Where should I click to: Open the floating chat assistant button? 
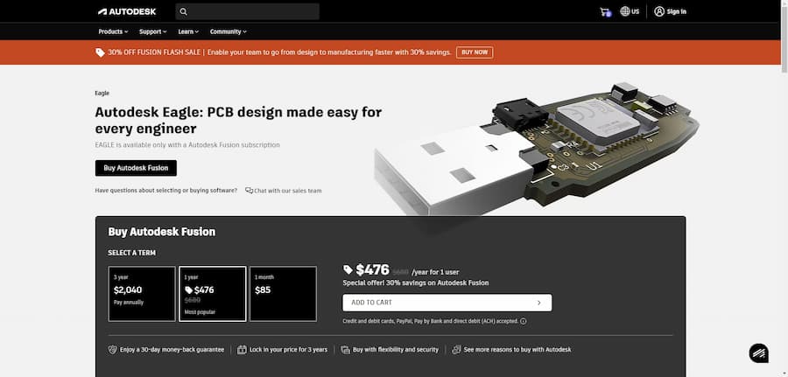759,353
